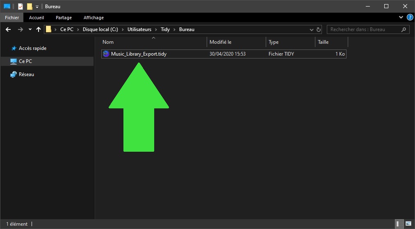The image size is (415, 229).
Task: Collapse the ribbon with the chevron
Action: (401, 18)
